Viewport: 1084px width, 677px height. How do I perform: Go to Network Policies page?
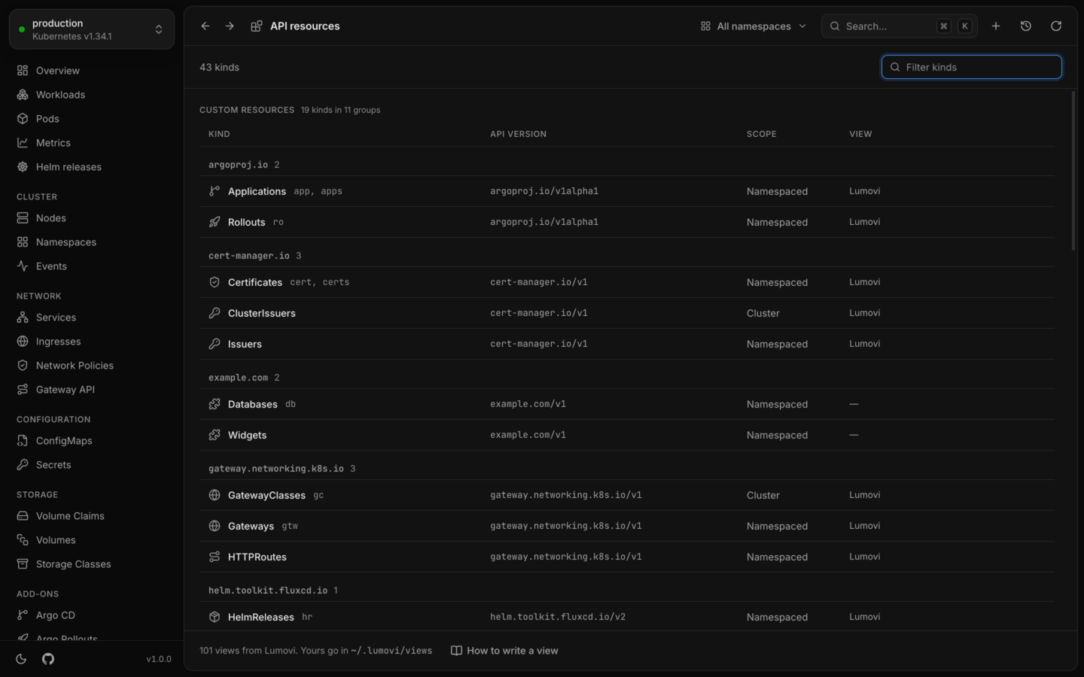(92, 366)
